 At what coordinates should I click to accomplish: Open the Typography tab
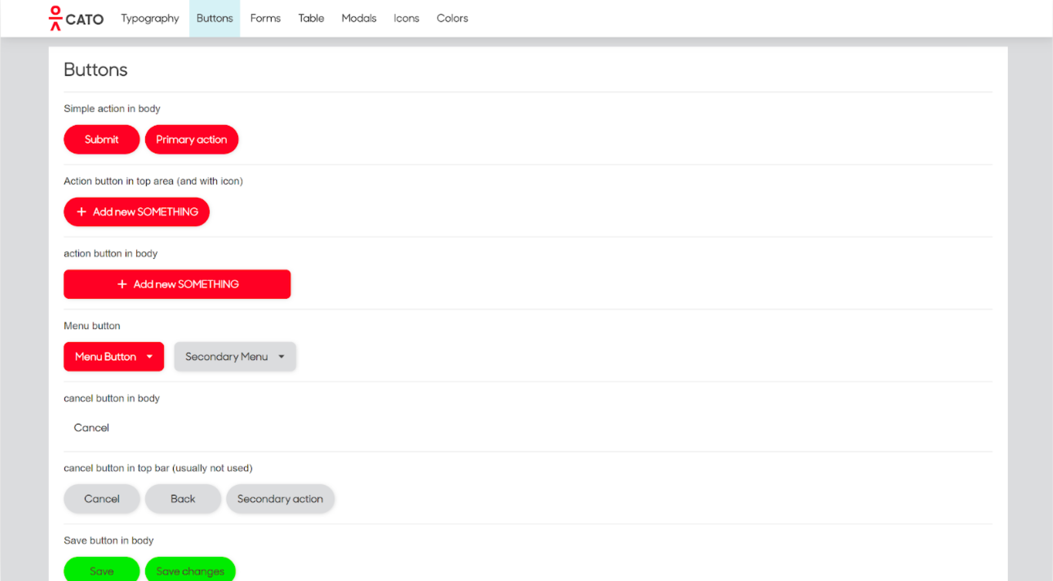150,19
